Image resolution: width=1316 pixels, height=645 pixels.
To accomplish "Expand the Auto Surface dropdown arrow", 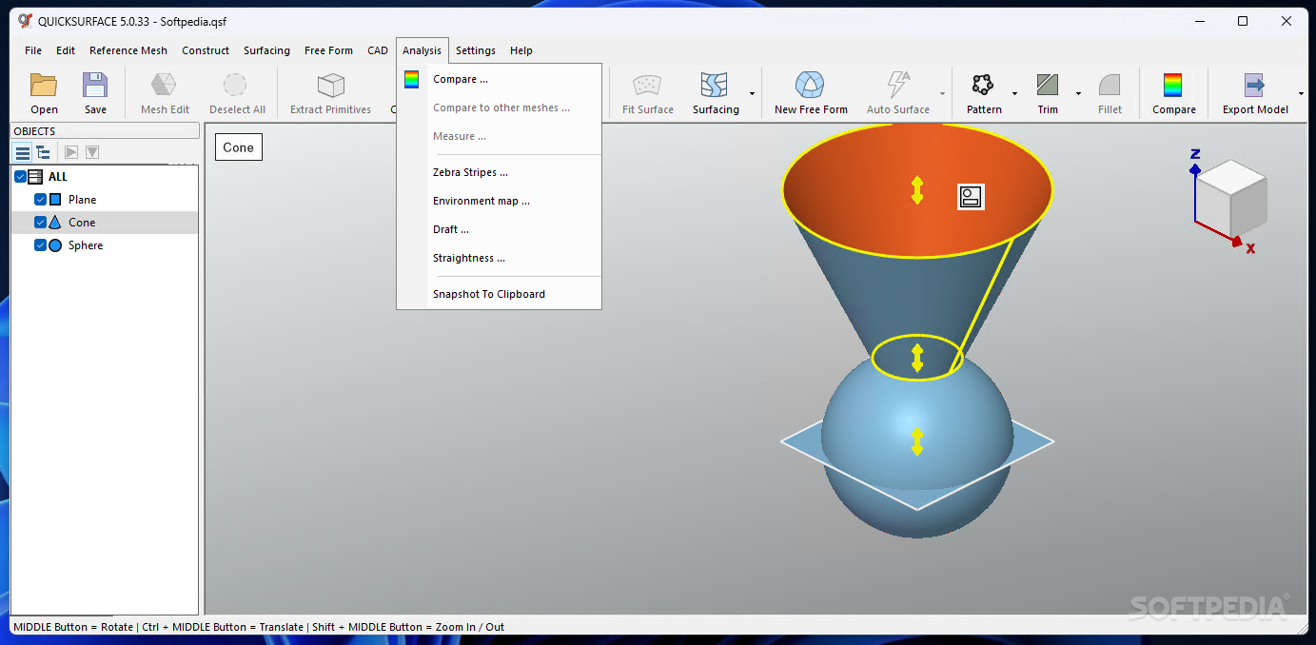I will (x=942, y=93).
